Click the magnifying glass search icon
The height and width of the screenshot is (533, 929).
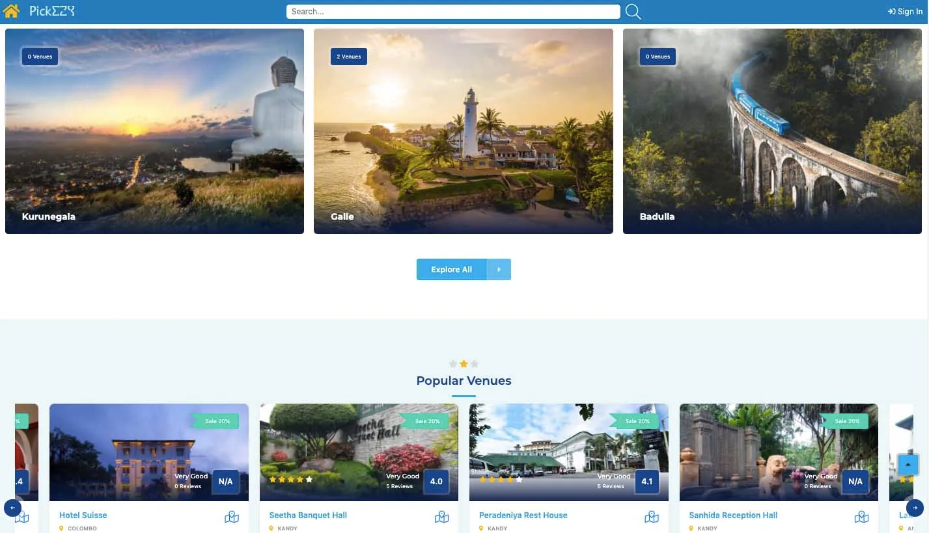(633, 12)
